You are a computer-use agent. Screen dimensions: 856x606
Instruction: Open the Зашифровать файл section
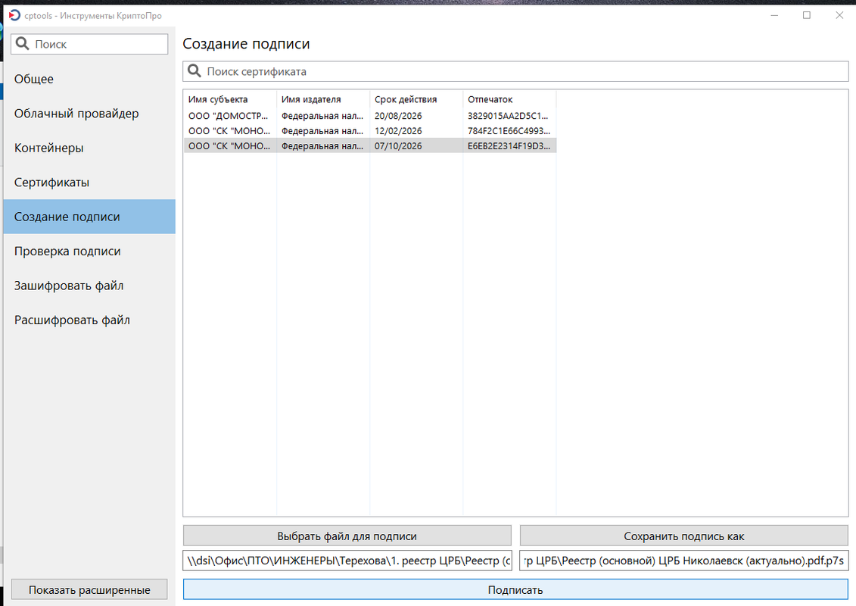(89, 286)
